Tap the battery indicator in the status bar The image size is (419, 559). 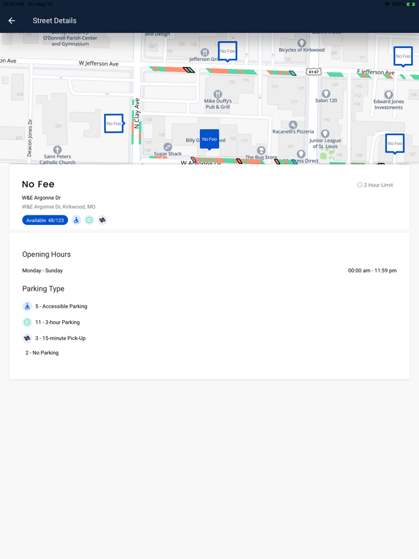[x=411, y=4]
